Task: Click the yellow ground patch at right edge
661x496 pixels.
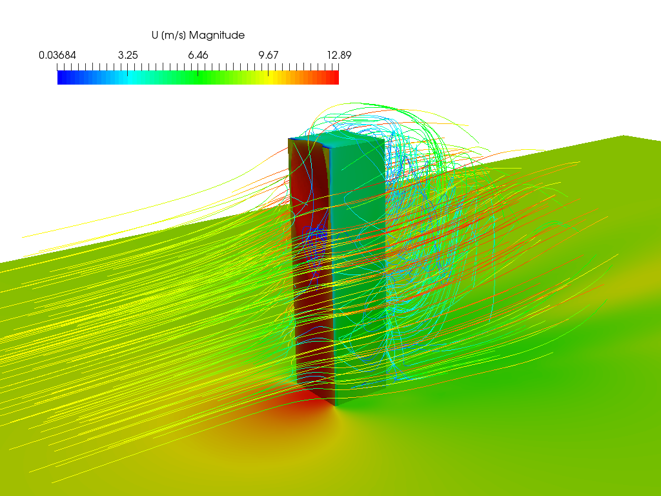Action: 639,278
